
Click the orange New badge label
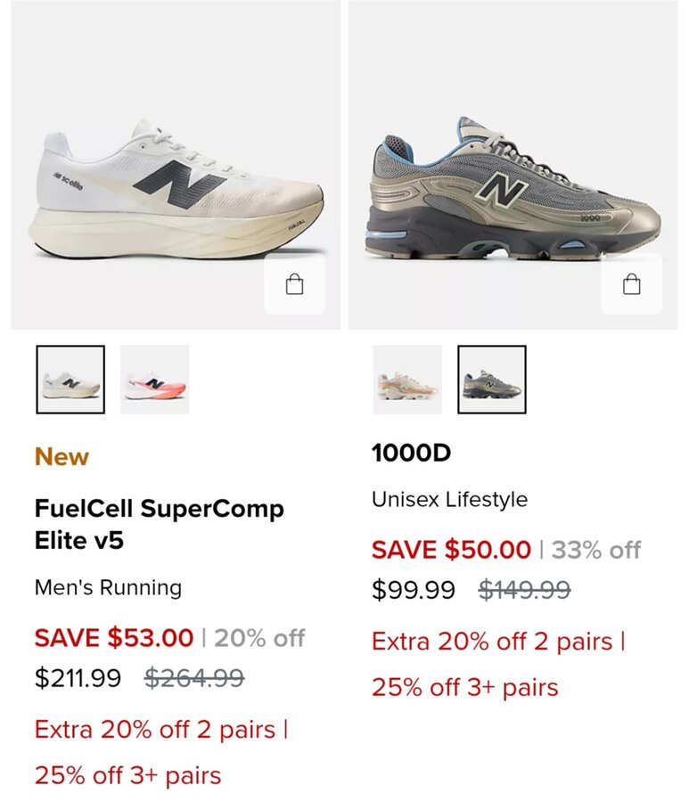62,457
